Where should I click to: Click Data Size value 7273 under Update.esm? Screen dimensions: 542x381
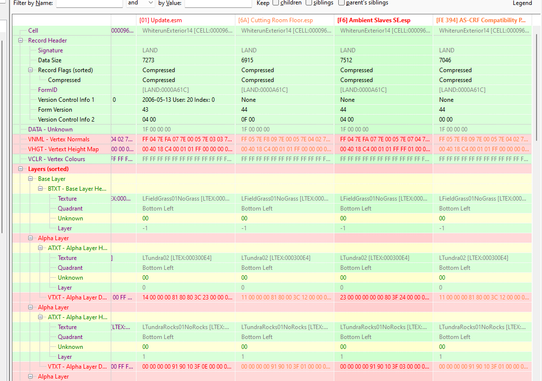[148, 60]
